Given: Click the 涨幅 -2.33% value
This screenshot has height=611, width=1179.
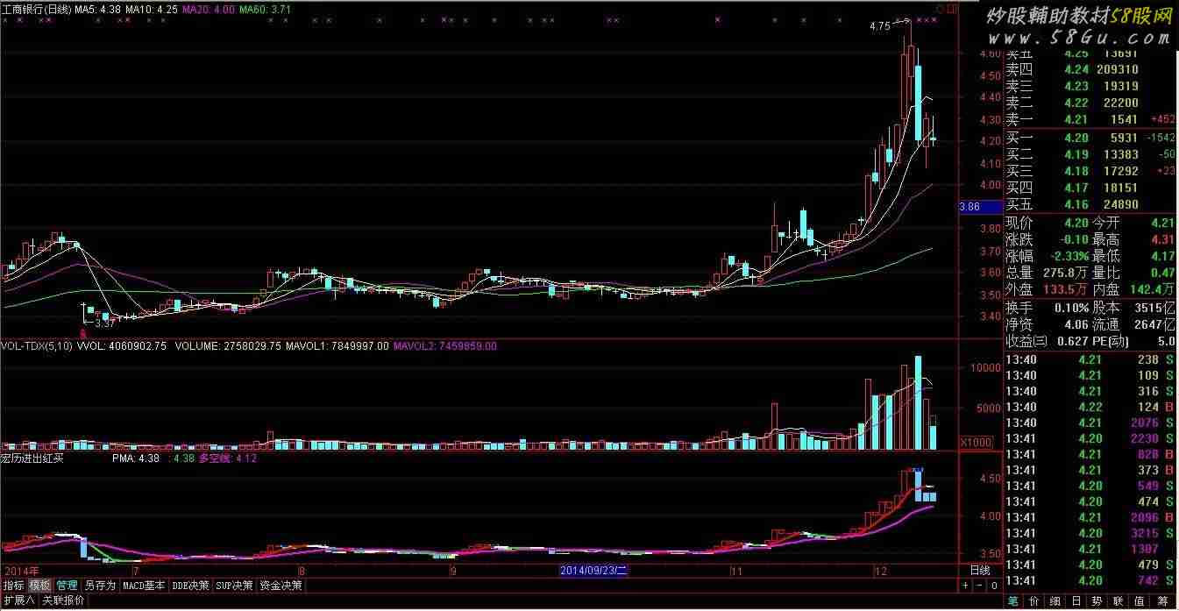Looking at the screenshot, I should pyautogui.click(x=1069, y=256).
